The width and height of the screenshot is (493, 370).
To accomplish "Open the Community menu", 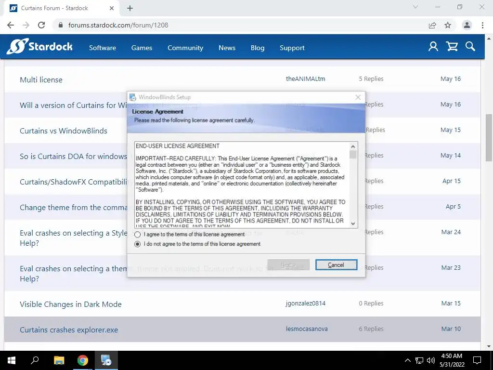I will [185, 48].
